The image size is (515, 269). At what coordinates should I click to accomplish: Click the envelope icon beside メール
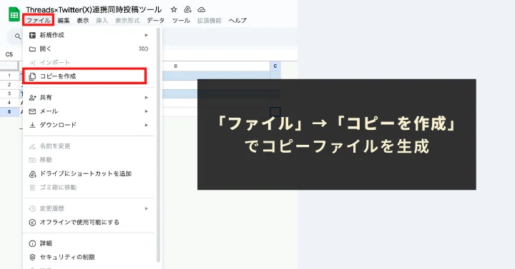32,111
